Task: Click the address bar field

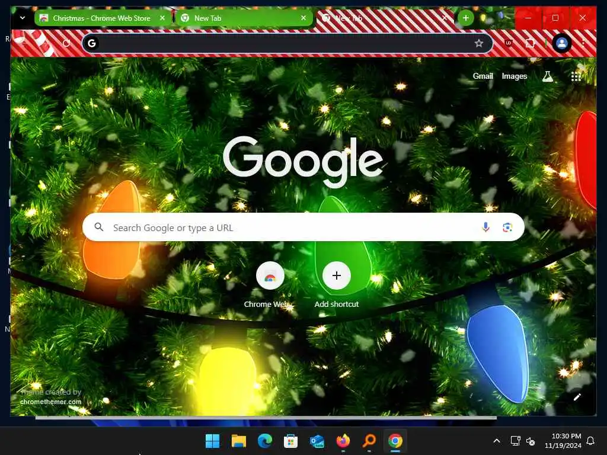Action: pos(287,43)
